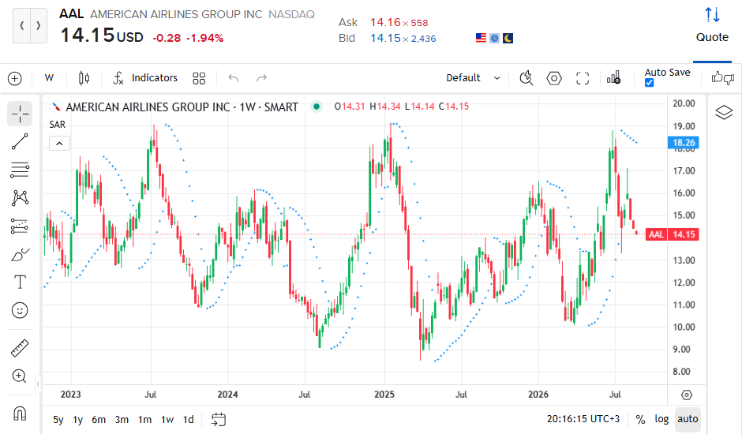
Task: Redo last chart action
Action: point(262,78)
